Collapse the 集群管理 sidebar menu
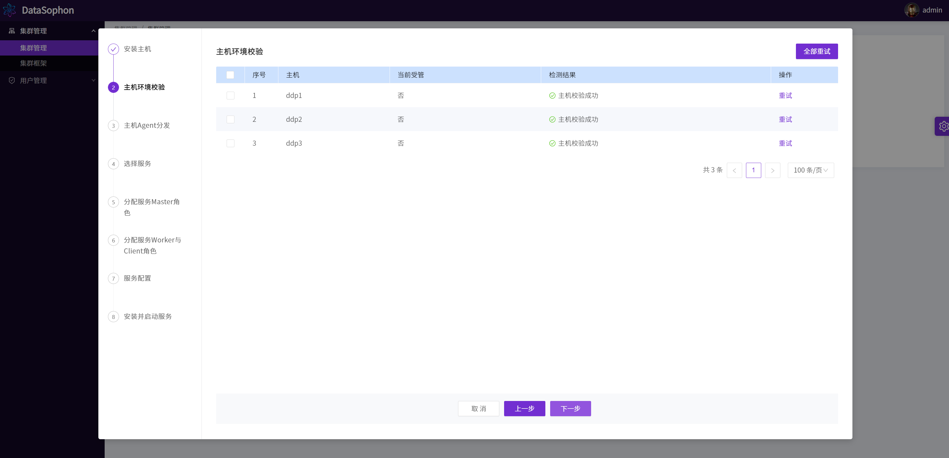The image size is (949, 458). pyautogui.click(x=93, y=31)
